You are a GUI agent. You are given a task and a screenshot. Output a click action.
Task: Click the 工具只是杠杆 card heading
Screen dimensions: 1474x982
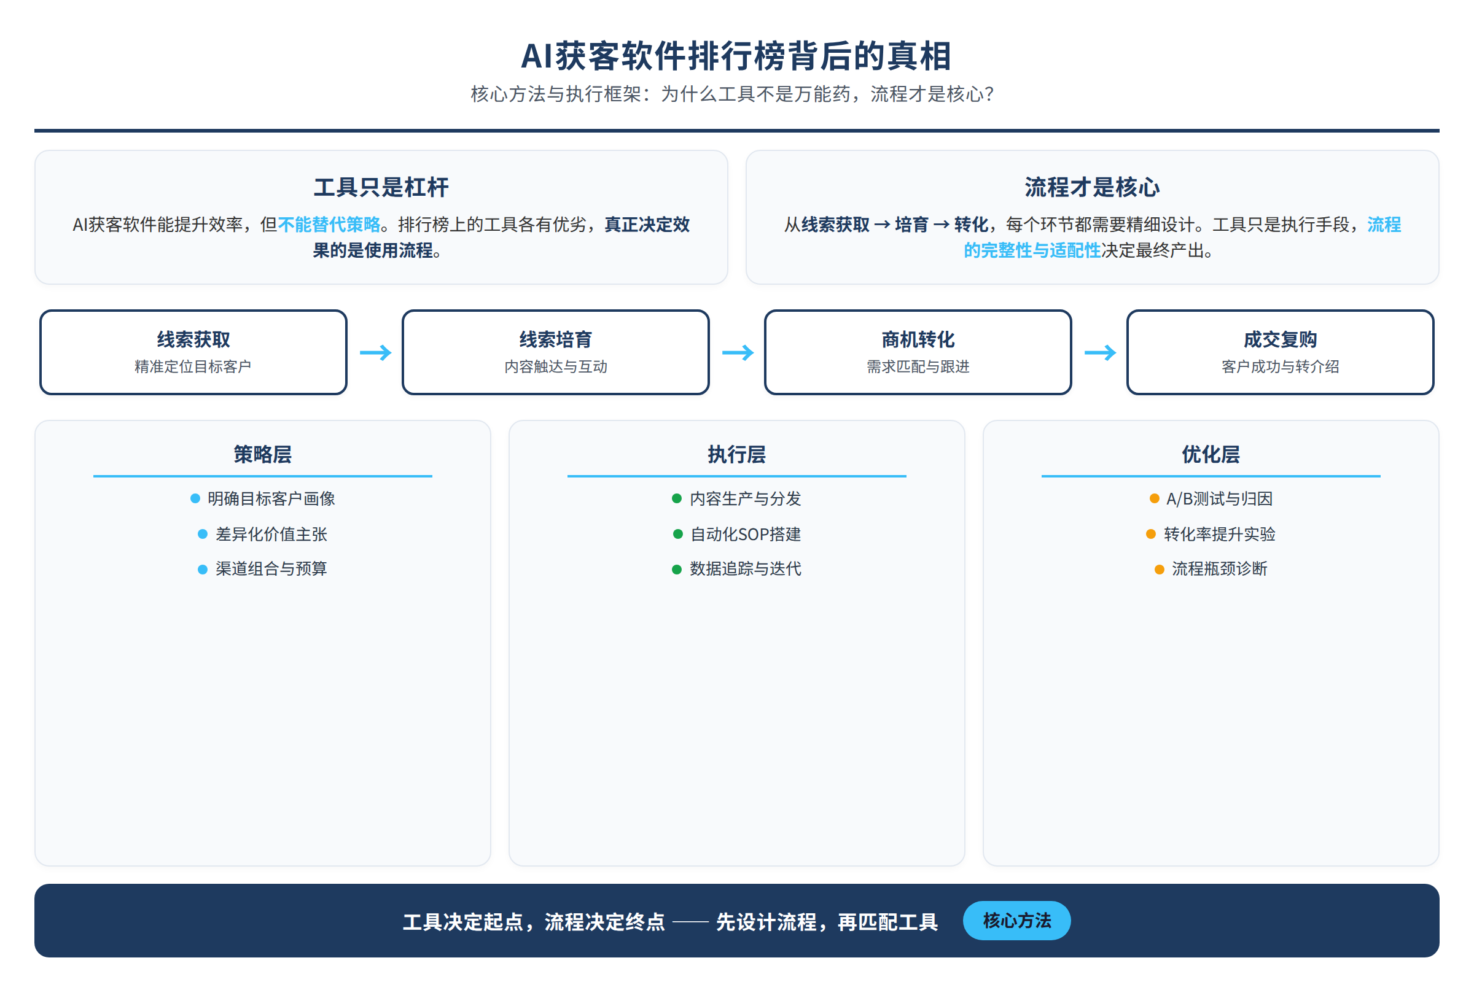(381, 187)
